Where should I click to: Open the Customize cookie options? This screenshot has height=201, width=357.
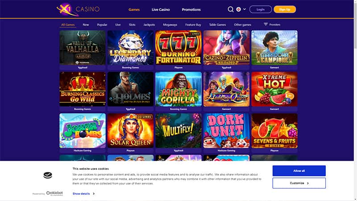[299, 183]
